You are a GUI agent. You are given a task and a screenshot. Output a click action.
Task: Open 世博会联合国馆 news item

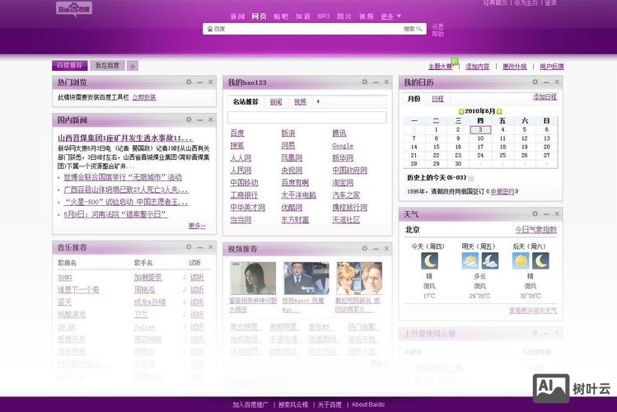click(123, 177)
